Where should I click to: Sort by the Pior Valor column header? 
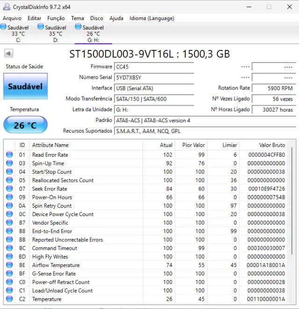click(x=191, y=145)
